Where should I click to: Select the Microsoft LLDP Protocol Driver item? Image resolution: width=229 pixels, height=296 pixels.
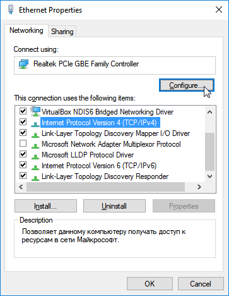pos(88,155)
